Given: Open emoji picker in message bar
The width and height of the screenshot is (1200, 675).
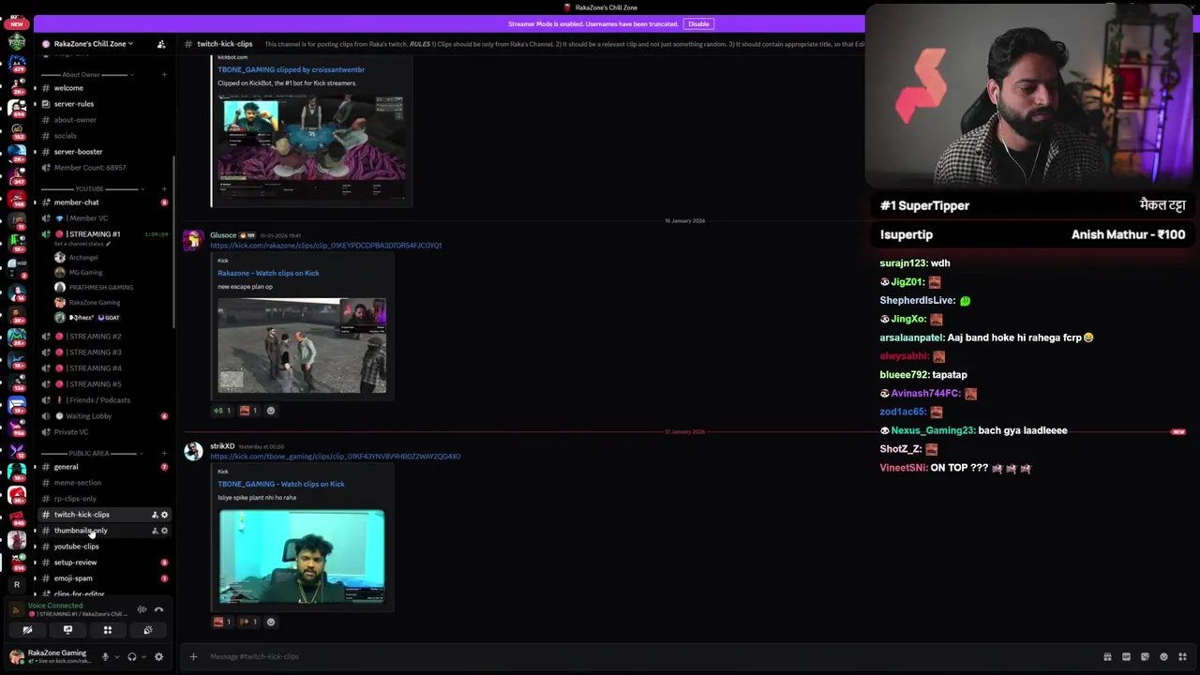Looking at the screenshot, I should click(1163, 656).
